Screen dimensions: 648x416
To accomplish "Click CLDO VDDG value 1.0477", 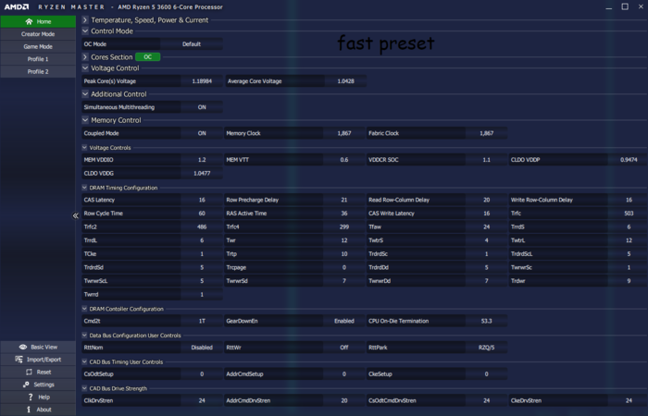I will coord(202,174).
